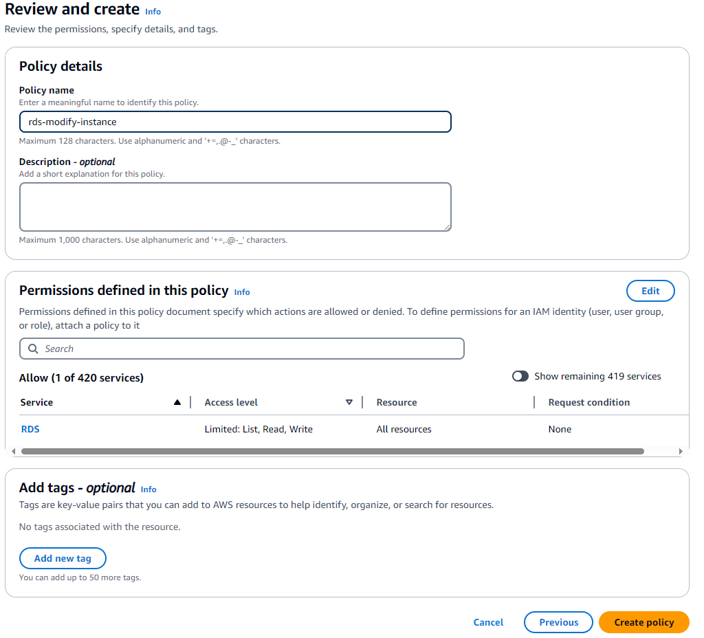Open Info link next to Add tags
Viewport: 704px width, 638px height.
click(x=148, y=489)
